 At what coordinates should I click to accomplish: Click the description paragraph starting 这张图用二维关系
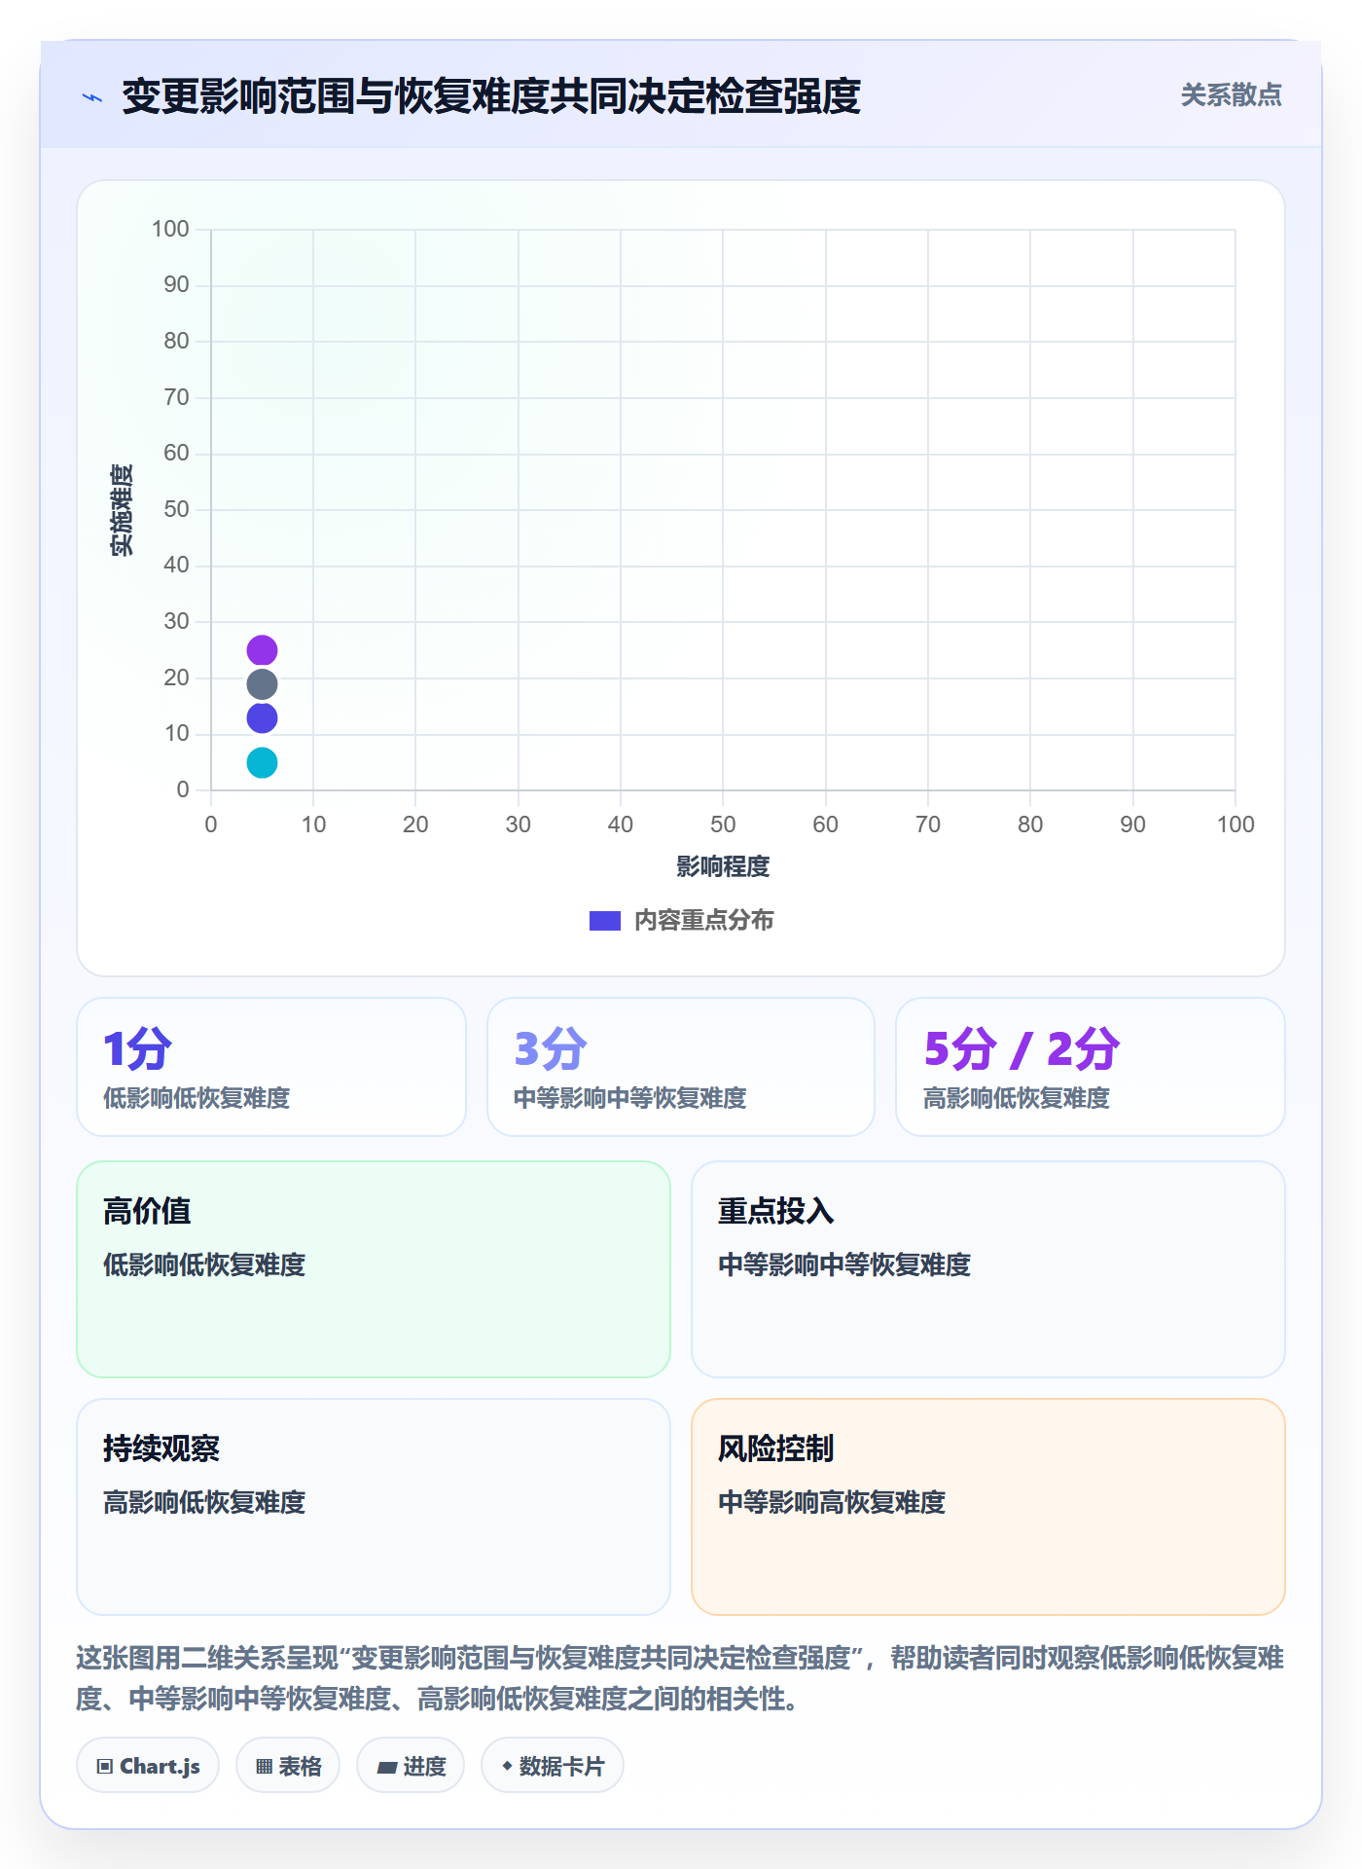[x=681, y=1678]
